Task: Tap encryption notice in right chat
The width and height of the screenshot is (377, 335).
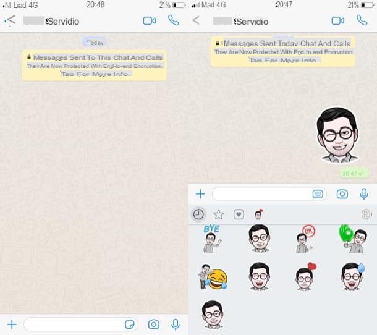Action: click(x=283, y=52)
